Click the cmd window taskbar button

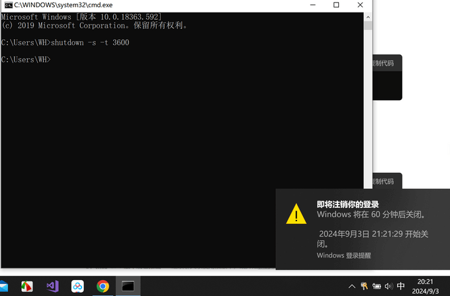pos(128,286)
